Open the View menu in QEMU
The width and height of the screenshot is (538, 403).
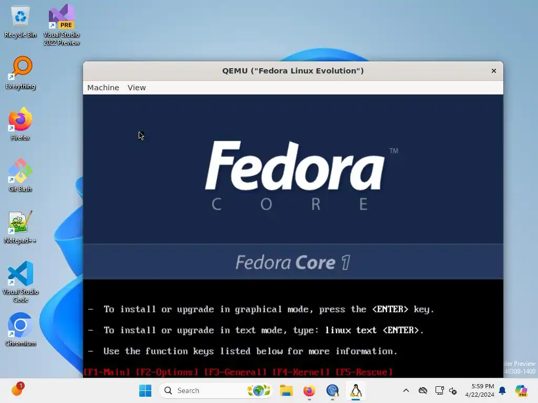coord(137,88)
